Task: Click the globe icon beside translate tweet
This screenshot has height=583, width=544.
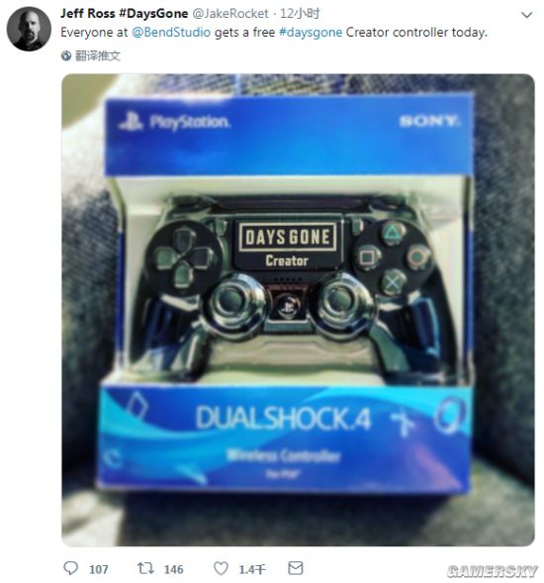Action: 66,56
